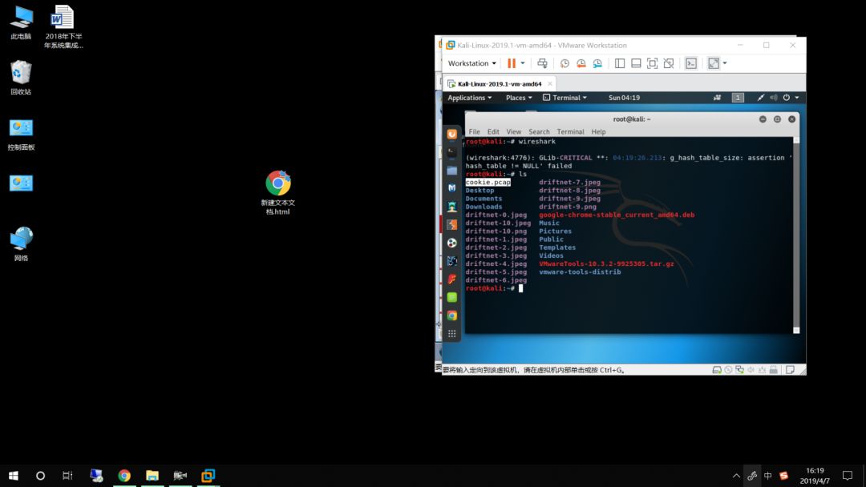Open the Applications menu in Kali
Viewport: 866px width, 487px height.
pos(469,97)
